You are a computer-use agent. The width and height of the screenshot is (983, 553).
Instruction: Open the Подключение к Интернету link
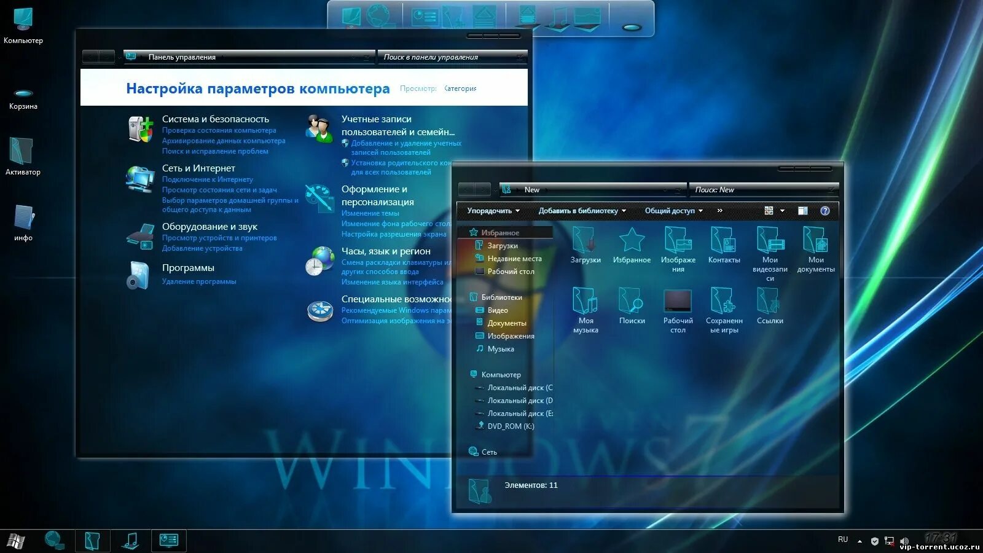tap(208, 179)
